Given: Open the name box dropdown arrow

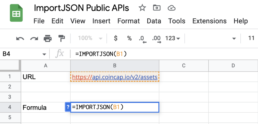Looking at the screenshot, I should [44, 54].
